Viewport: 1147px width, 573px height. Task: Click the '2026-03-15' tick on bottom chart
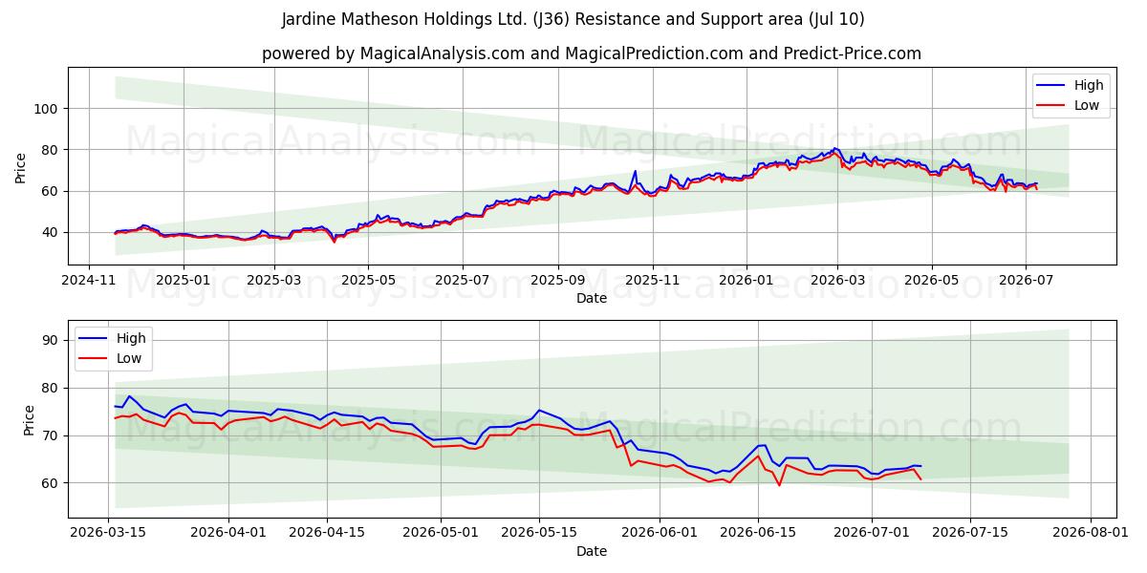pyautogui.click(x=108, y=534)
